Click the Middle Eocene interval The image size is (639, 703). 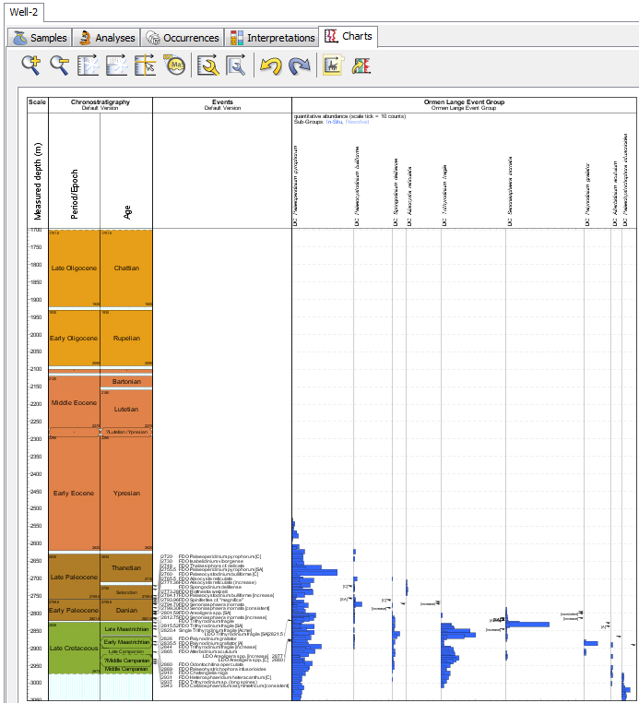[74, 402]
